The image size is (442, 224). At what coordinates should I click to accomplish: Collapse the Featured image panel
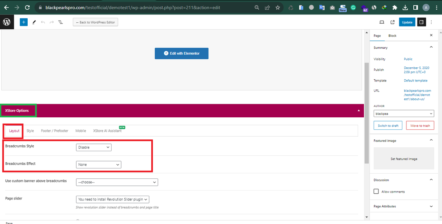click(x=431, y=140)
